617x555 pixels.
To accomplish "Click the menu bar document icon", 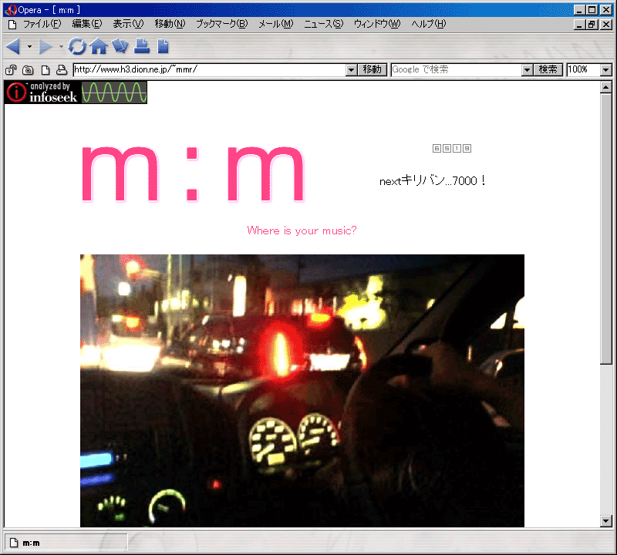I will (12, 25).
